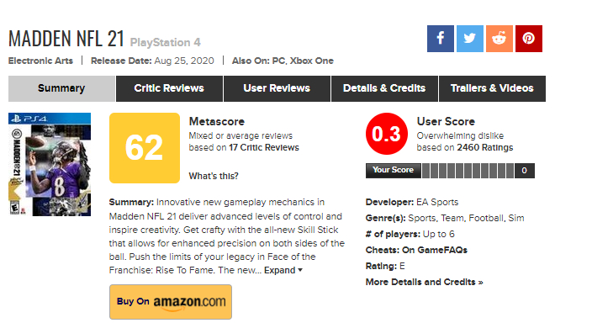The height and width of the screenshot is (323, 592).
Task: Expand the full game summary text
Action: coord(283,270)
